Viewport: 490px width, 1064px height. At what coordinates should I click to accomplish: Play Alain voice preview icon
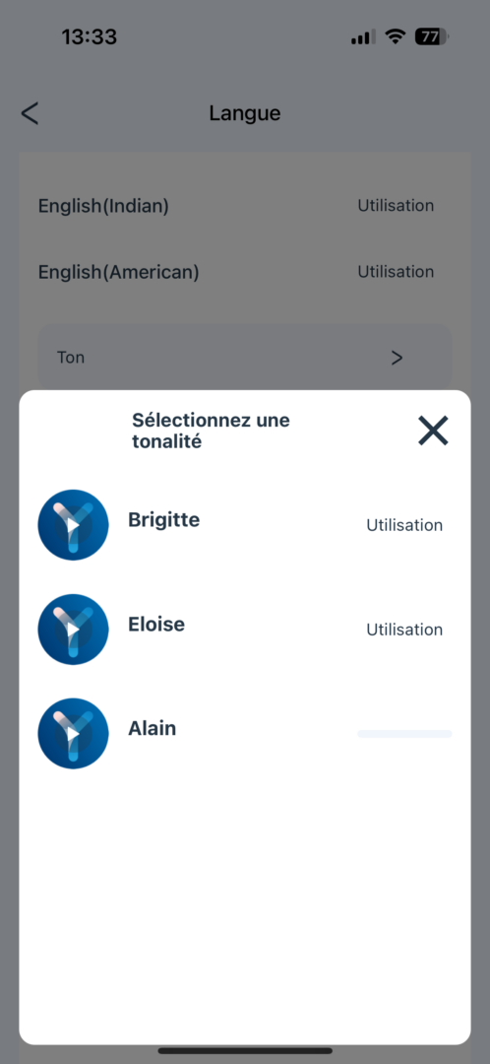[x=73, y=734]
